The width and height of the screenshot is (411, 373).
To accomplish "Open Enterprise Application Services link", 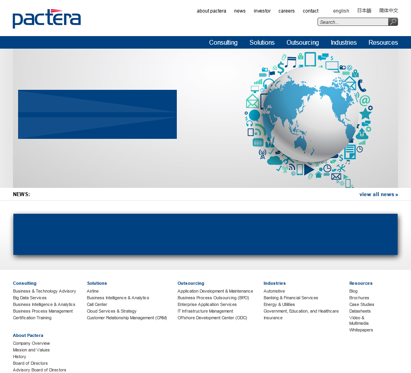I will 207,304.
